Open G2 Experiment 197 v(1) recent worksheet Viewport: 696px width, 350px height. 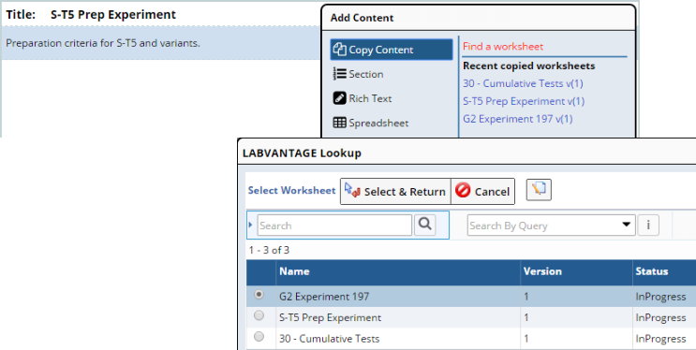[518, 119]
